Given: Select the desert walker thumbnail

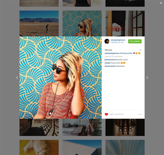Looking at the screenshot, I should 39,23.
